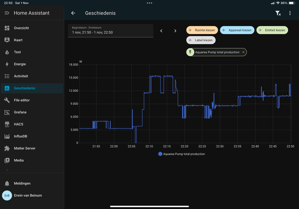Remove the Aquarea Pump total production chip

pos(243,52)
